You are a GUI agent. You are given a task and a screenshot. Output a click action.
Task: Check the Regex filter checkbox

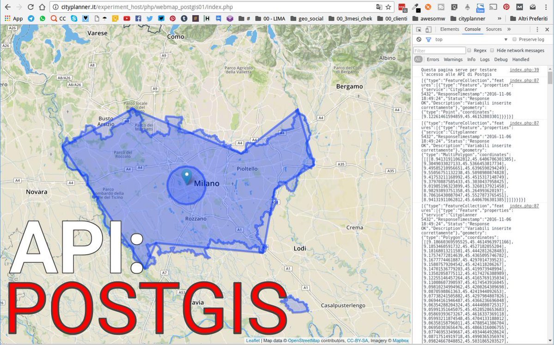click(x=469, y=50)
